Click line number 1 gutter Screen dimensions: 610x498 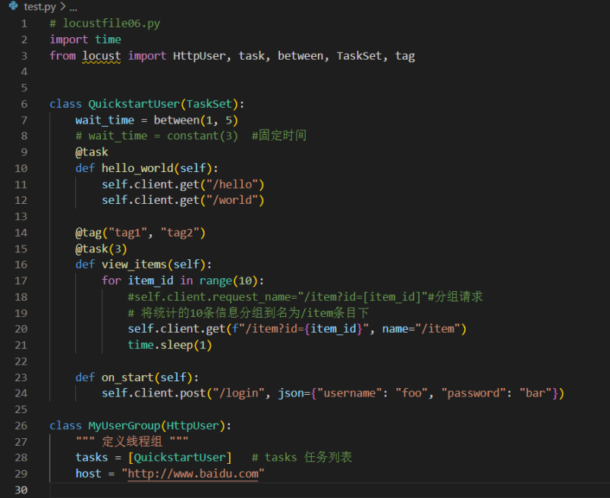[24, 23]
